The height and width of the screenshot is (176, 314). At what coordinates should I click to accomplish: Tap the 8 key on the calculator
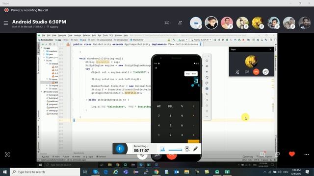tap(170, 116)
